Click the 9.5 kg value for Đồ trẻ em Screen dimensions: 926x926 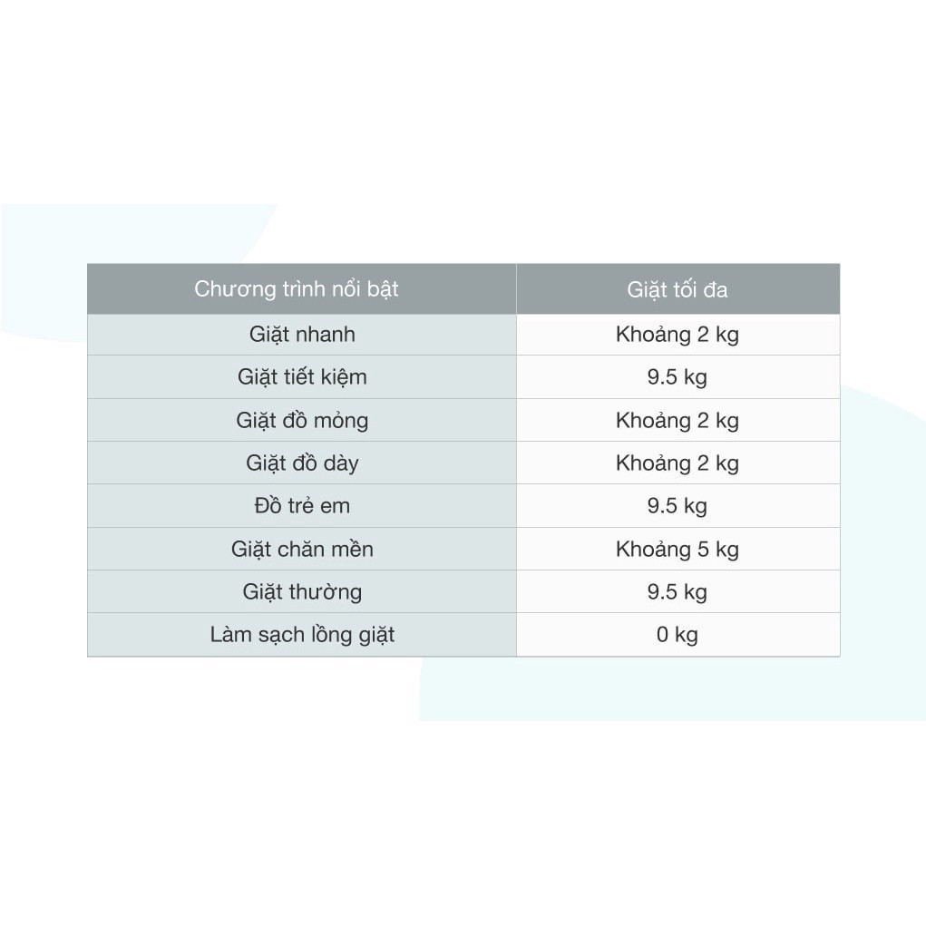tap(677, 506)
